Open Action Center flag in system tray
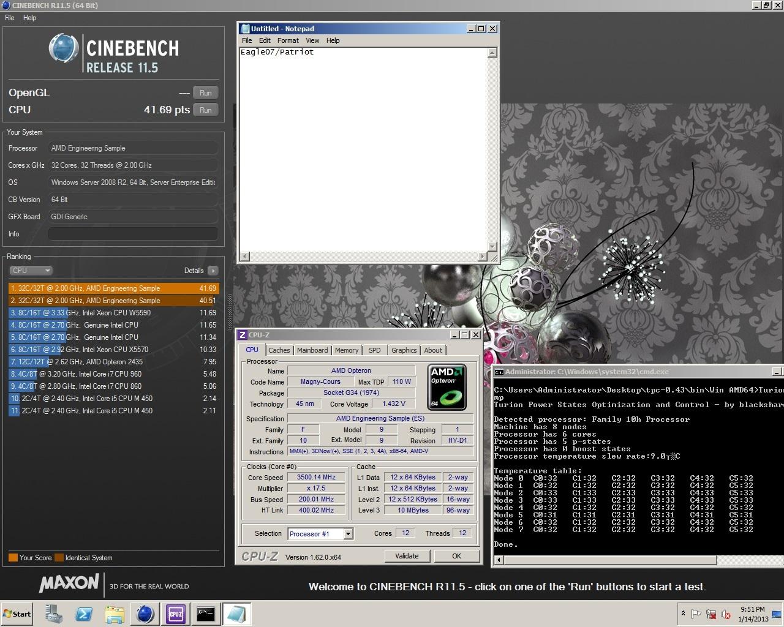The width and height of the screenshot is (784, 627). [x=696, y=614]
